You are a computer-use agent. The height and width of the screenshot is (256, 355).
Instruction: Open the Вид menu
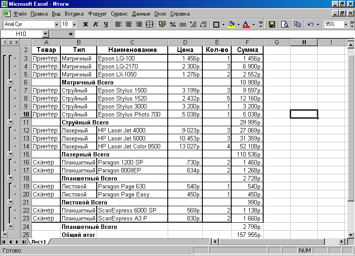pyautogui.click(x=56, y=14)
